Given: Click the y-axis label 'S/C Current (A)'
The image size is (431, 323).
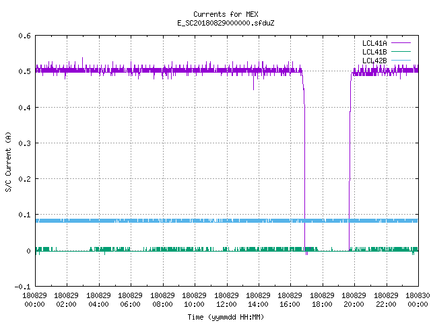Looking at the screenshot, I should 9,161.
